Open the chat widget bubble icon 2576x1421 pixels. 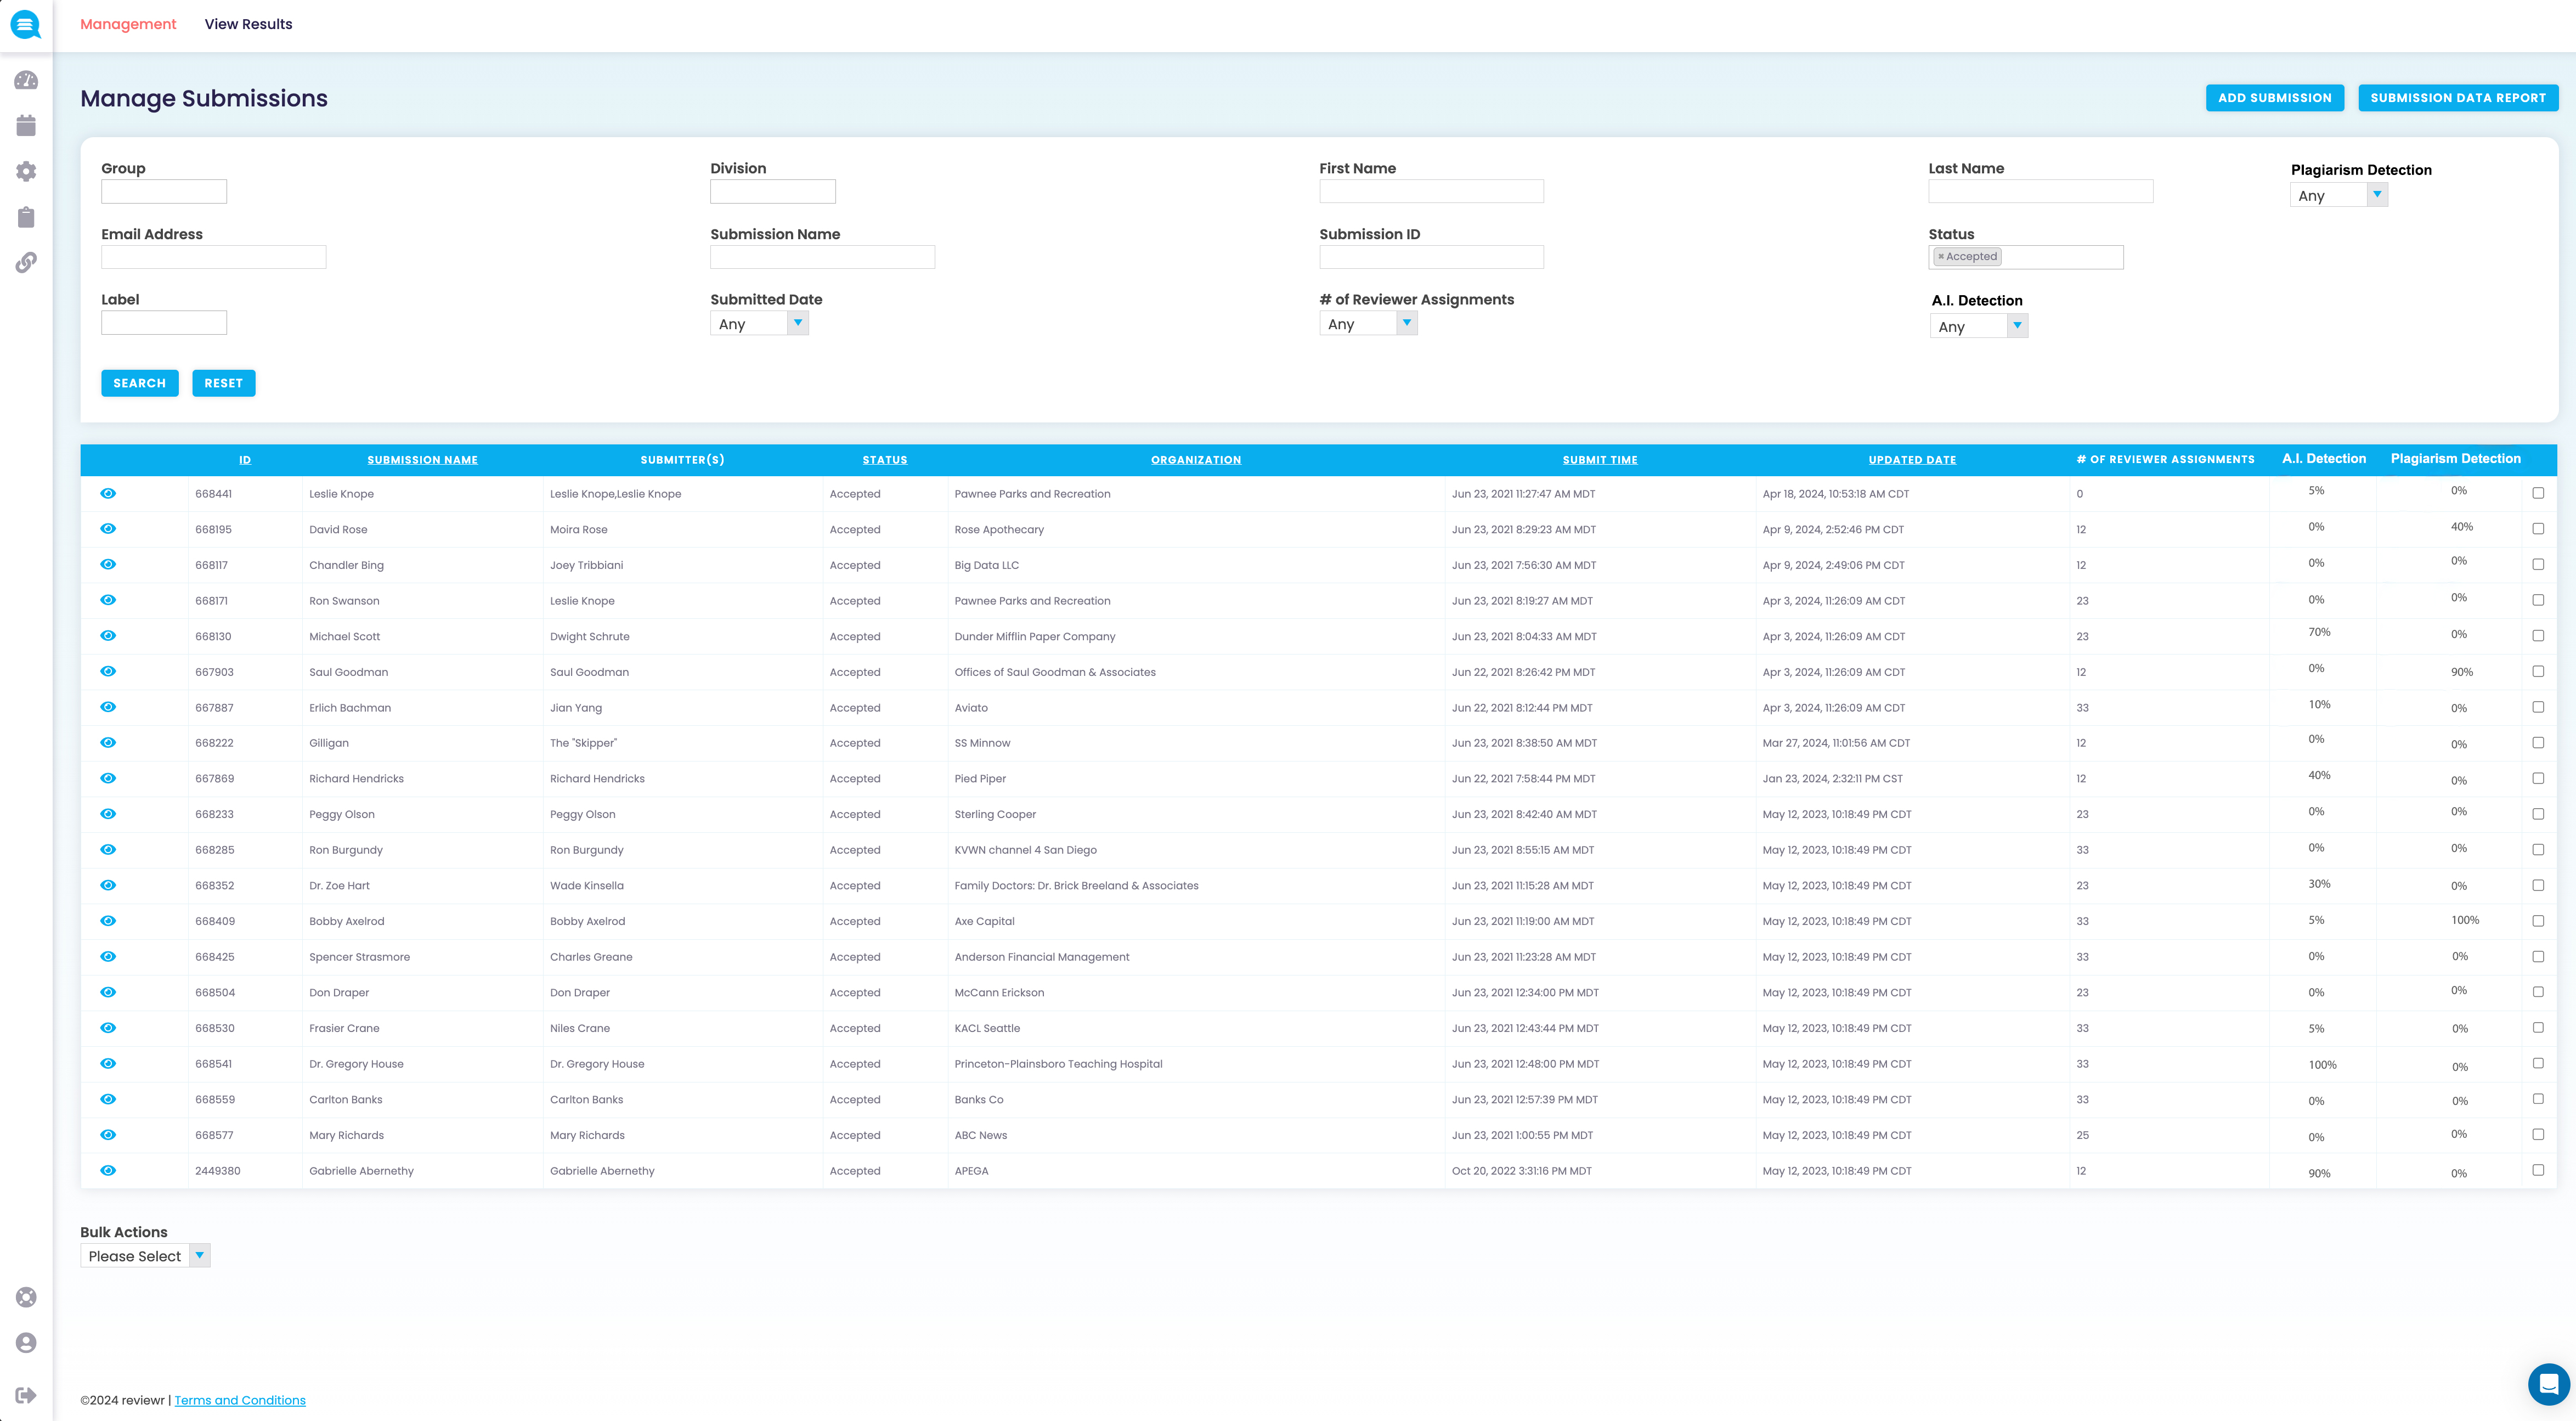[x=2548, y=1384]
